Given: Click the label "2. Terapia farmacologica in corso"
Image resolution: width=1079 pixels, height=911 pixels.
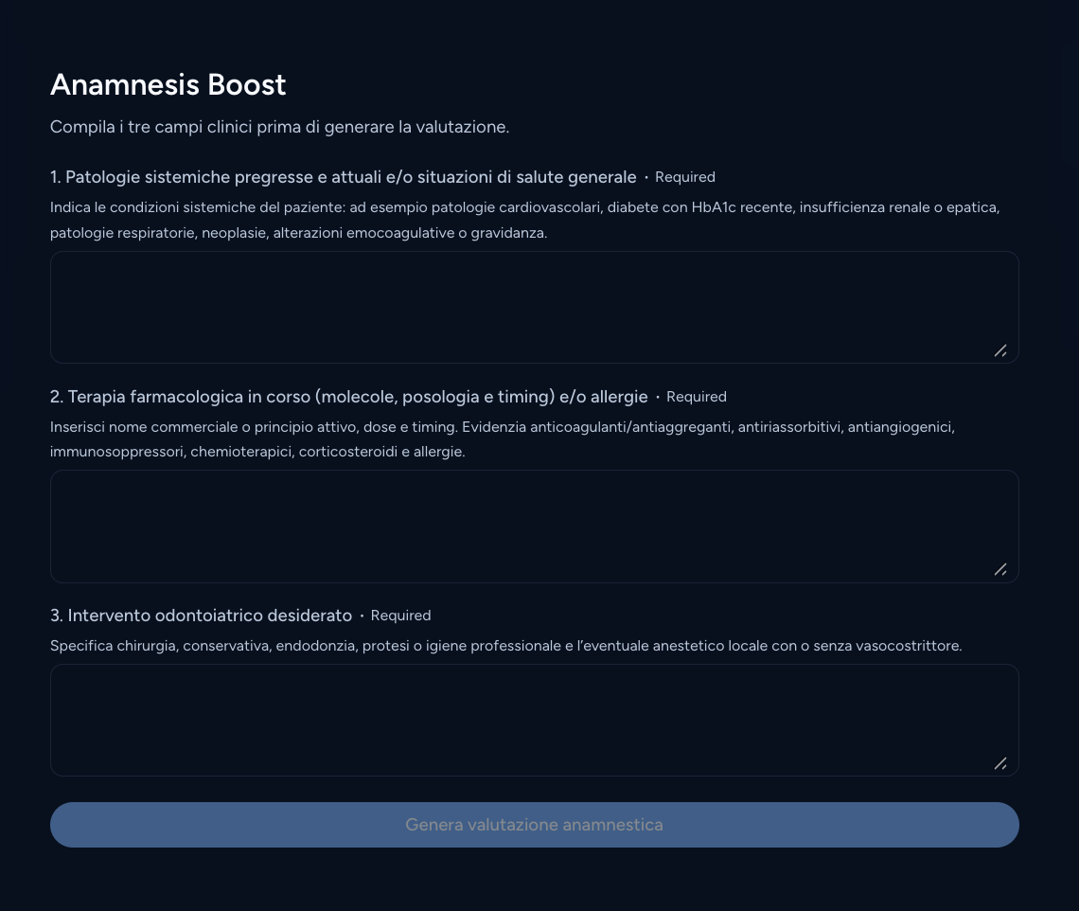Looking at the screenshot, I should click(180, 397).
